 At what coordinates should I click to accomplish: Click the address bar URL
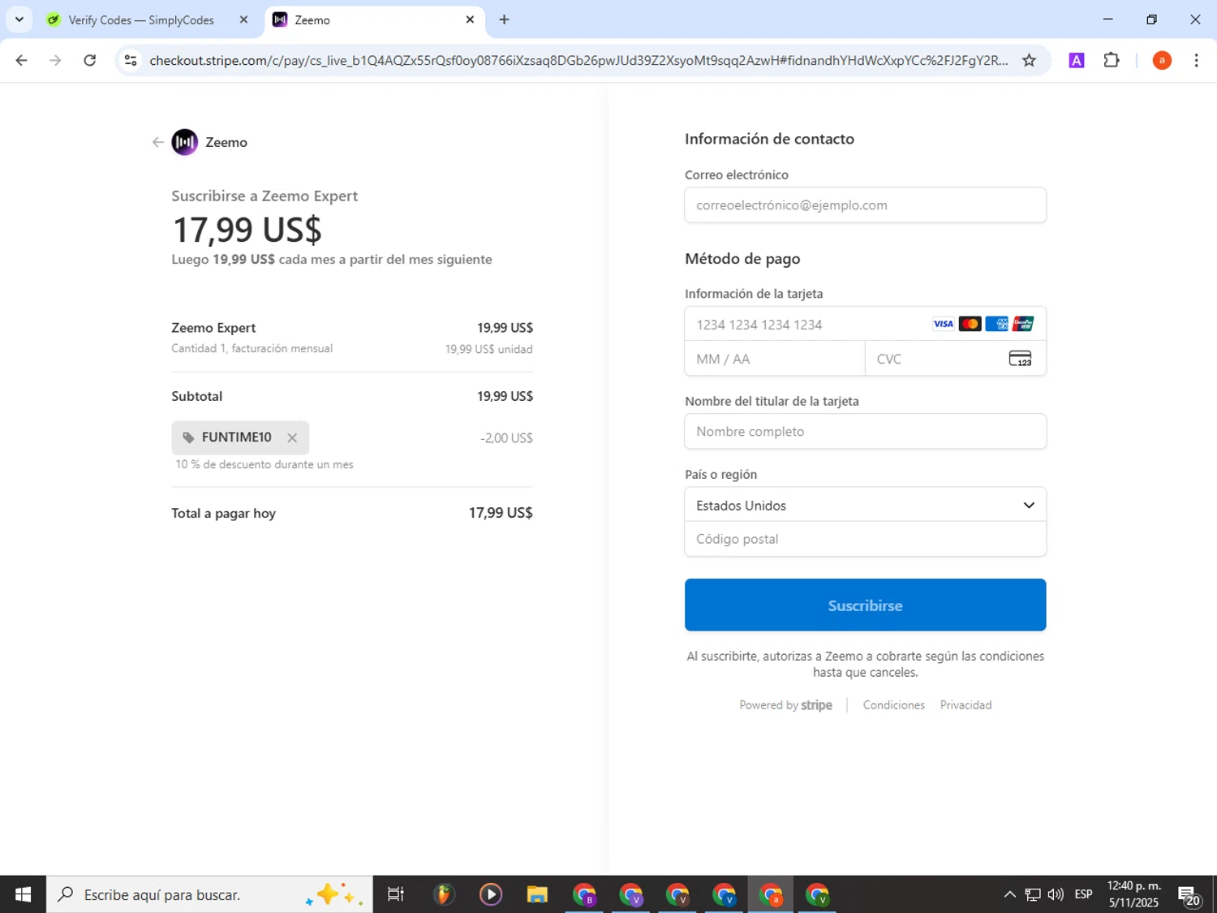pos(578,61)
